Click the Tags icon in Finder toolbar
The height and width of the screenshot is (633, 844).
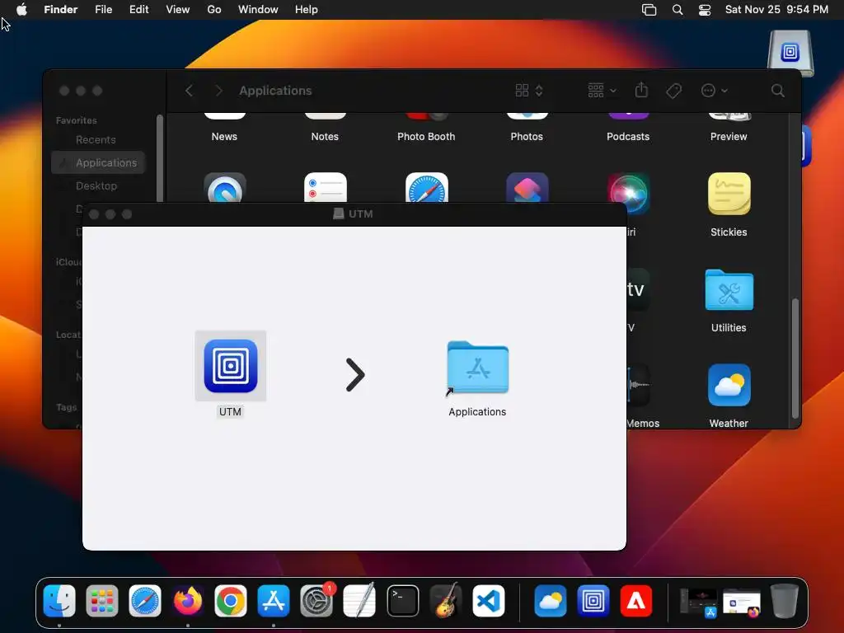[x=673, y=91]
